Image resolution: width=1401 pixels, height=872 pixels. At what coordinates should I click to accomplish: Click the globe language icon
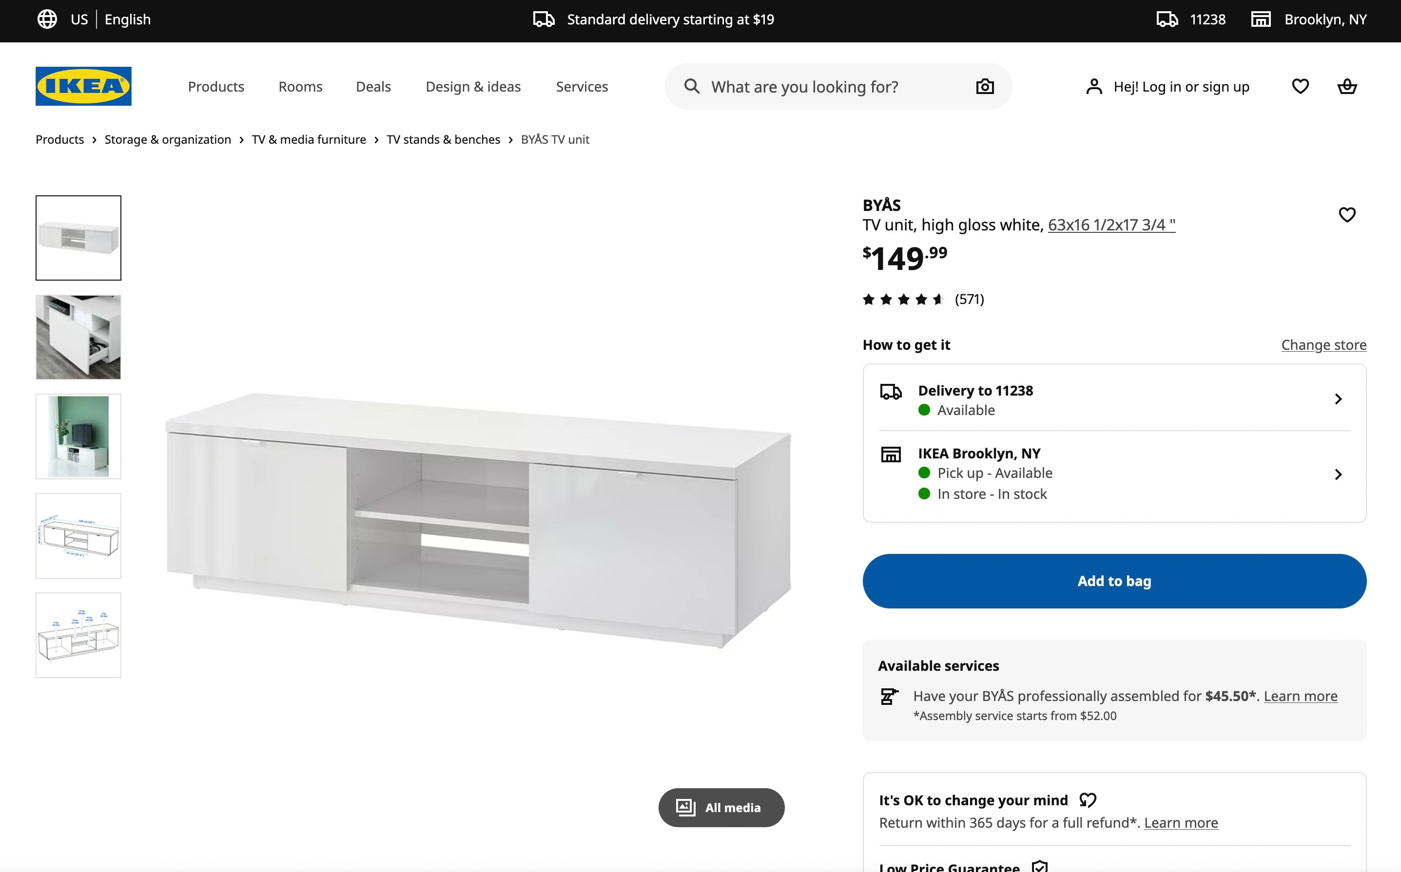pos(47,19)
